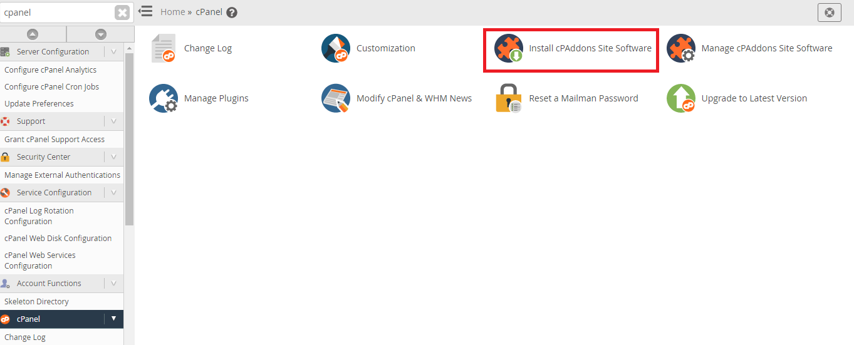Click the Upgrade to Latest Version arrow icon

click(681, 98)
